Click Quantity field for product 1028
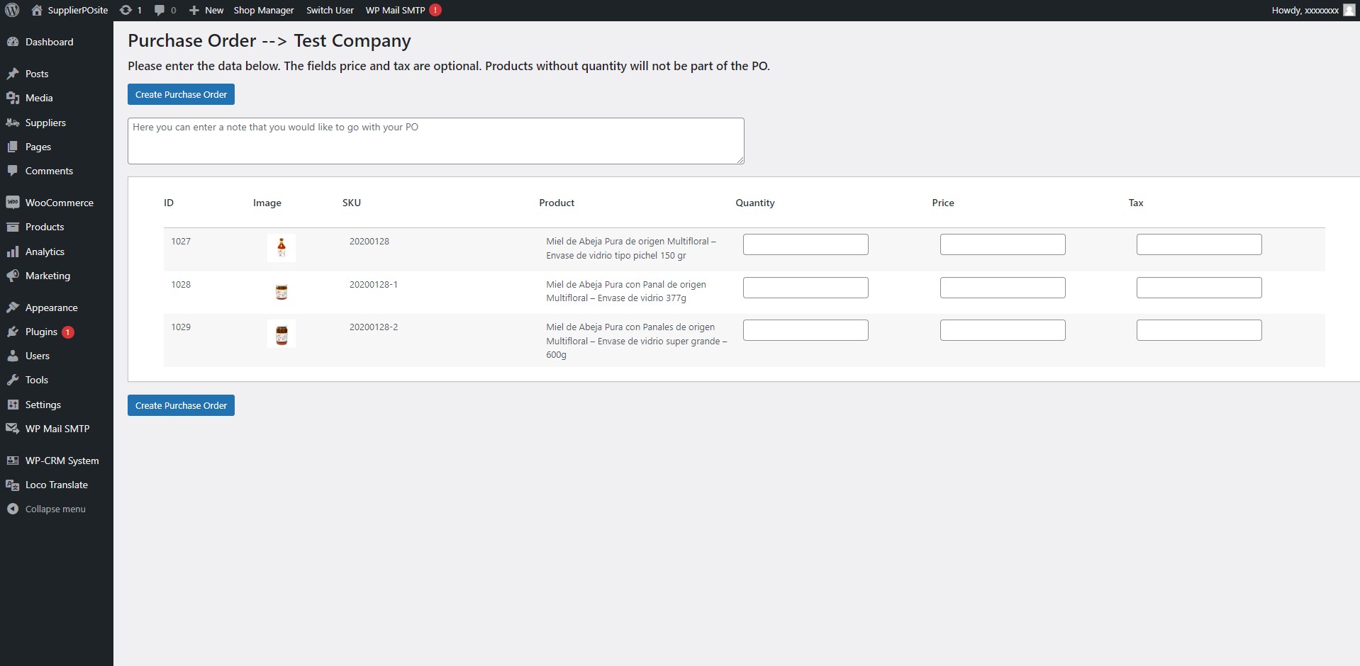 tap(806, 288)
